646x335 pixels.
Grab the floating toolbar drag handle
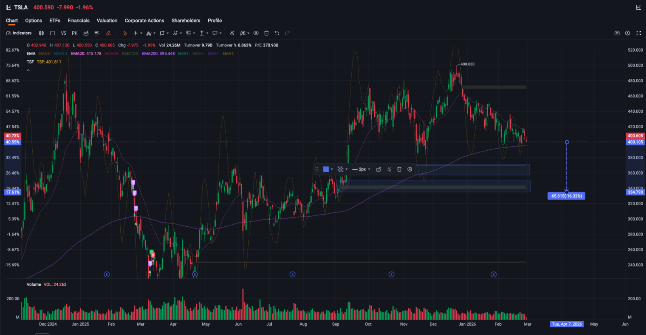(x=317, y=169)
